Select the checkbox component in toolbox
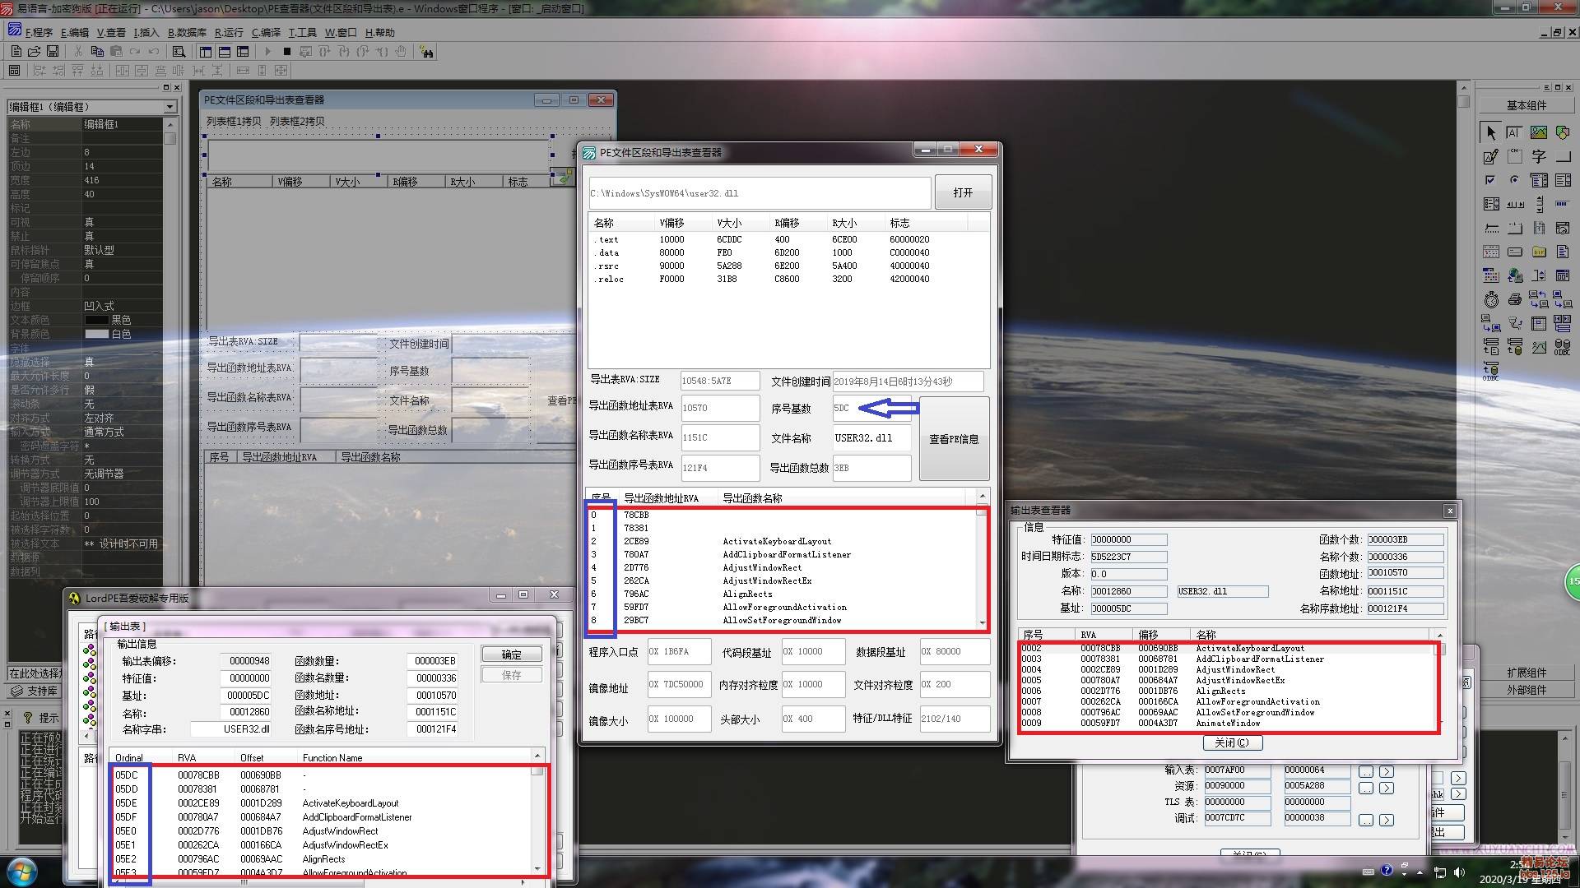 click(1490, 180)
